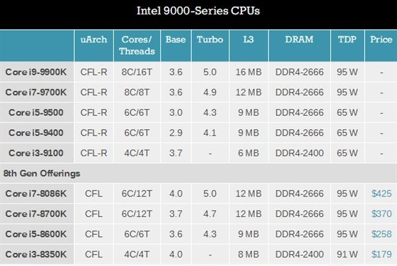The image size is (397, 266).
Task: Click the Price column header
Action: (x=382, y=39)
